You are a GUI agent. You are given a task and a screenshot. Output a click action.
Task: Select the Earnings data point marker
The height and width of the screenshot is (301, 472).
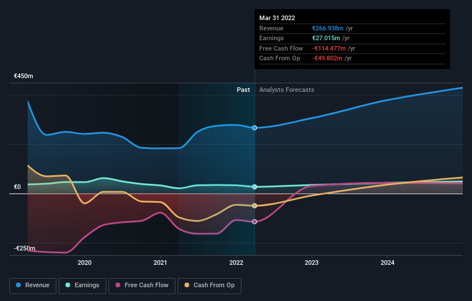coord(254,187)
